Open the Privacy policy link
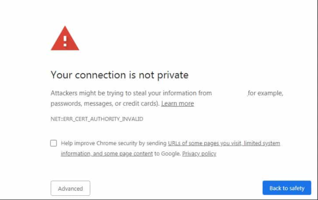The height and width of the screenshot is (200, 318). click(199, 153)
